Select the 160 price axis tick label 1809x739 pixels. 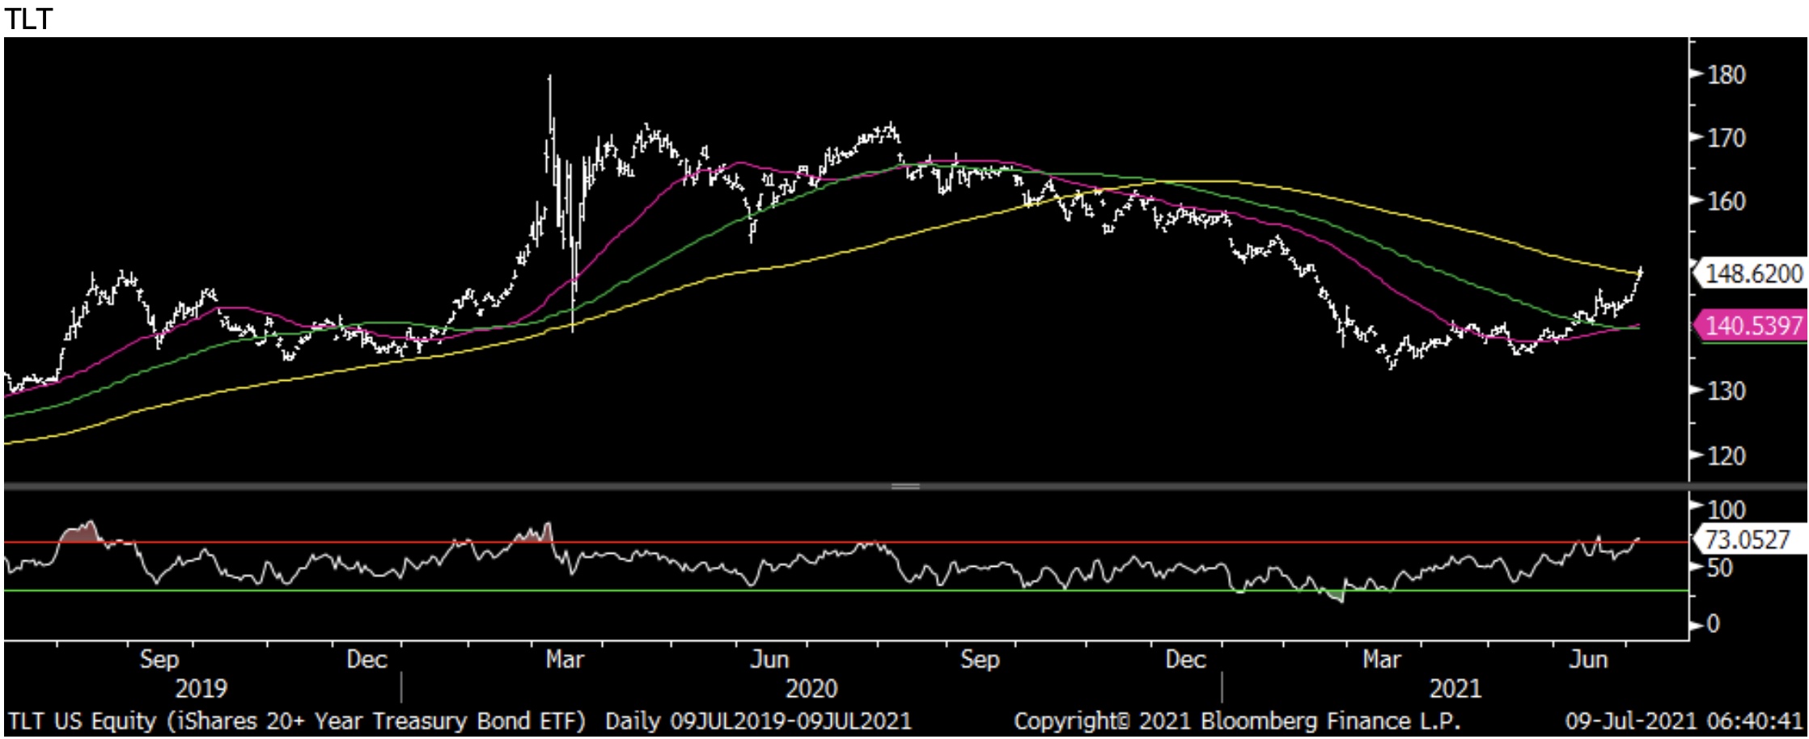click(1726, 201)
